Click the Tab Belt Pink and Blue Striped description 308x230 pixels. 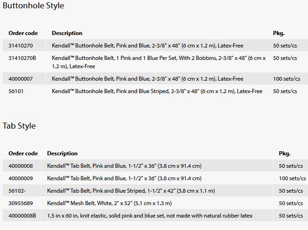click(x=131, y=190)
